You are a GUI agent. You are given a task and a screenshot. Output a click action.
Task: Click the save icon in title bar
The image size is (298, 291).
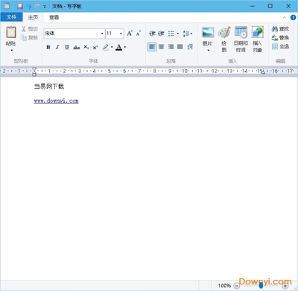coord(20,6)
